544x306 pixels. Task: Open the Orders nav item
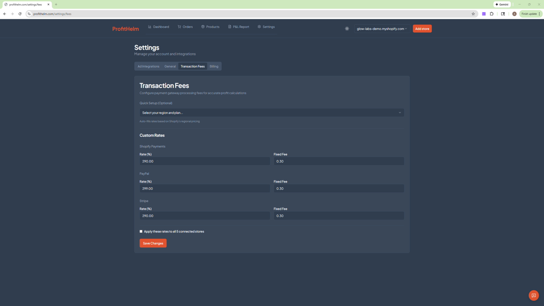coord(185,27)
